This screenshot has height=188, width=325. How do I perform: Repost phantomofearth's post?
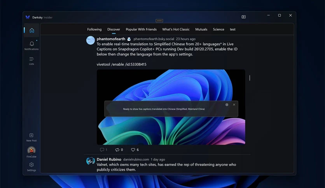(x=119, y=150)
